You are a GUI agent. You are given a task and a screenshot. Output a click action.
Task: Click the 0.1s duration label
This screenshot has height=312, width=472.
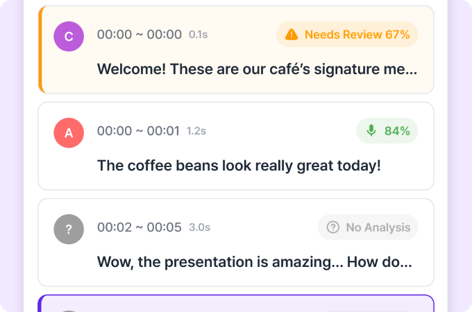click(x=198, y=35)
